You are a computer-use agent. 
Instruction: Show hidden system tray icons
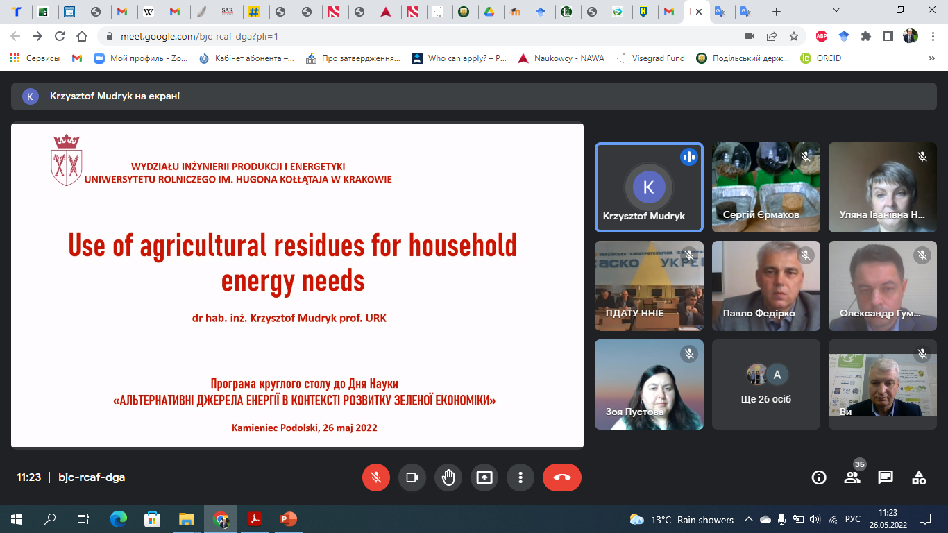point(749,519)
